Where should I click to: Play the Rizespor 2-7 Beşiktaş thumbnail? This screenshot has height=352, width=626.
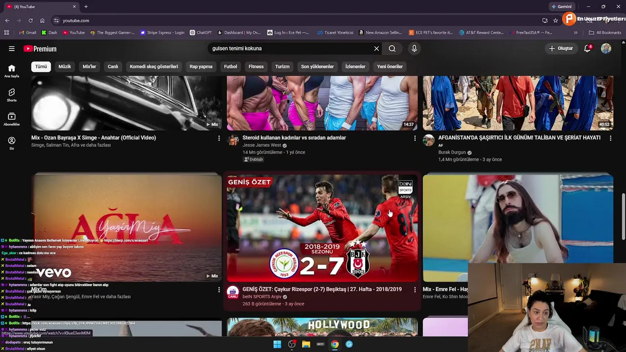(322, 228)
